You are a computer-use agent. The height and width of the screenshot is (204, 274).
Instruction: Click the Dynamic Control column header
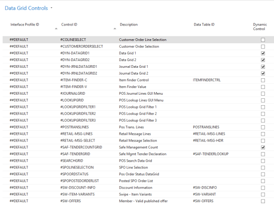pyautogui.click(x=260, y=26)
